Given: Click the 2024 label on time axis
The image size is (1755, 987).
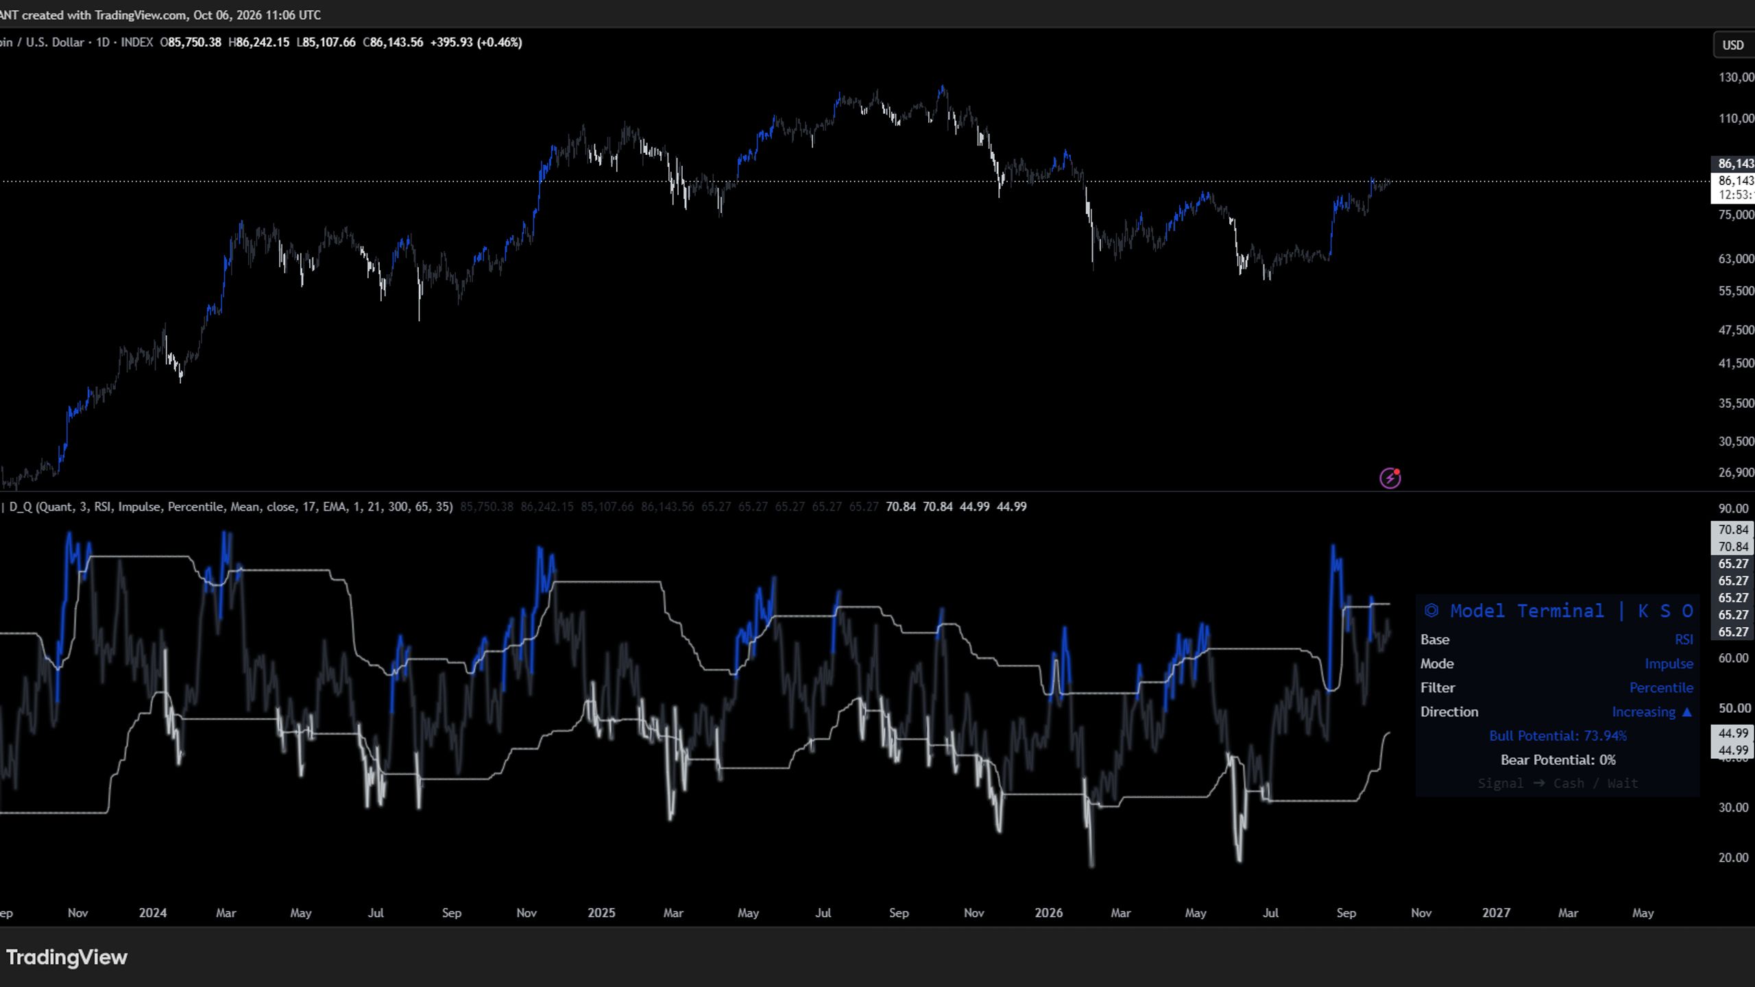Looking at the screenshot, I should [x=153, y=913].
